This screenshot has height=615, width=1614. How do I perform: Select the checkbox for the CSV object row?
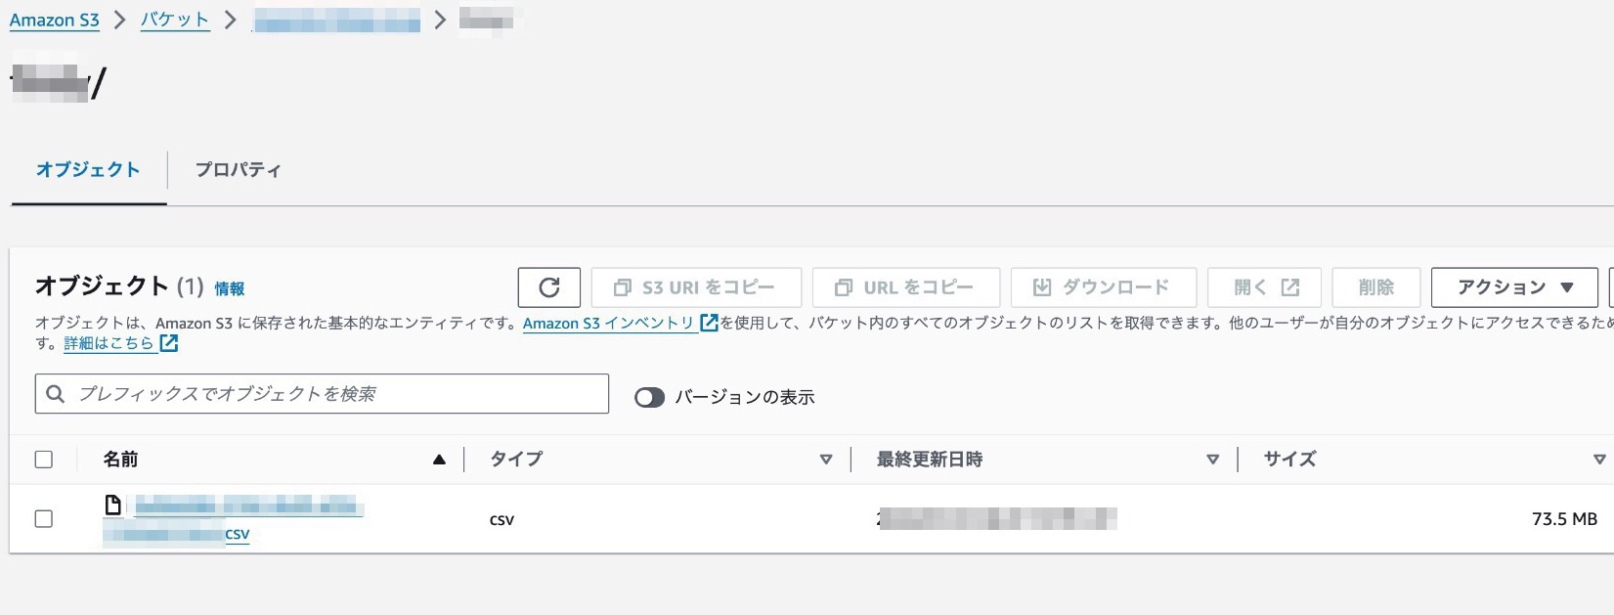tap(44, 519)
